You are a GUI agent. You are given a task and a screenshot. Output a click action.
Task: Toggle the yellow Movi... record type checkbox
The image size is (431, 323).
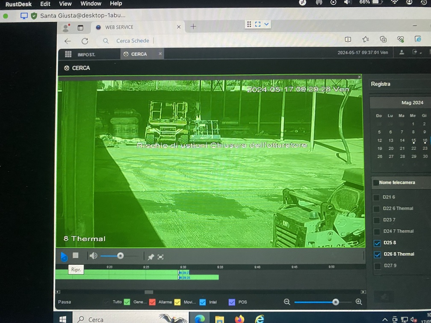pos(177,302)
